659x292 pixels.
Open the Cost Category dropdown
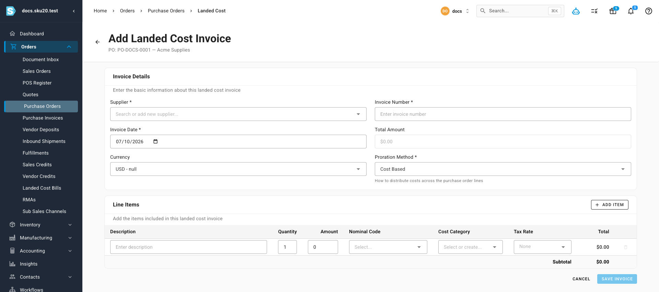[471, 247]
